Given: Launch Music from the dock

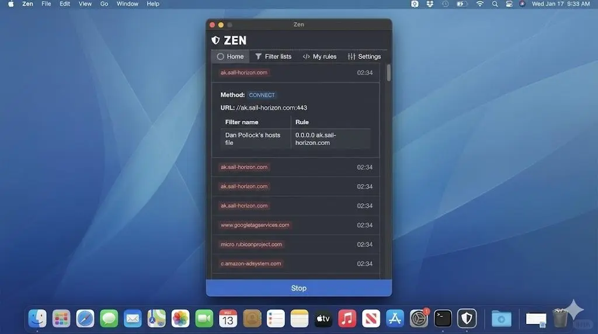Looking at the screenshot, I should (x=347, y=318).
